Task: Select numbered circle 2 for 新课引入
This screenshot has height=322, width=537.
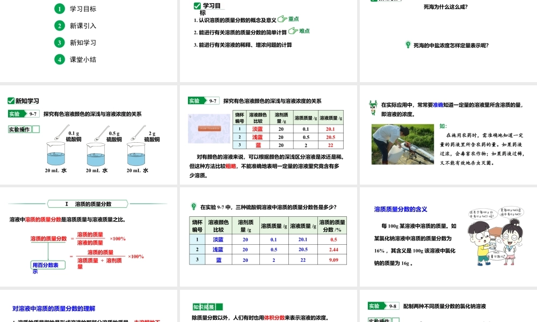Action: [x=59, y=25]
